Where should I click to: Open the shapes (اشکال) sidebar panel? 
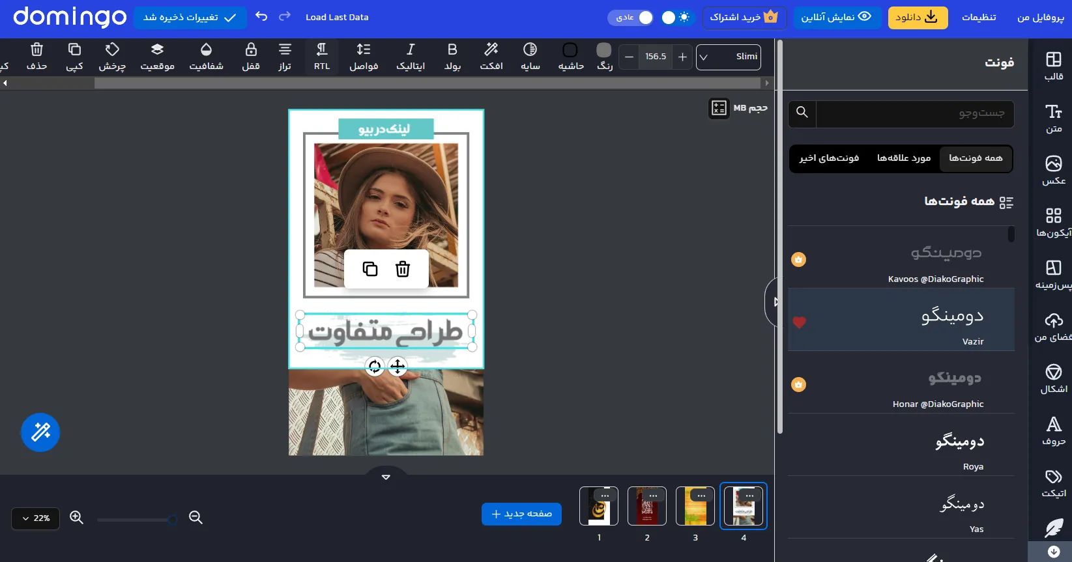(x=1054, y=378)
